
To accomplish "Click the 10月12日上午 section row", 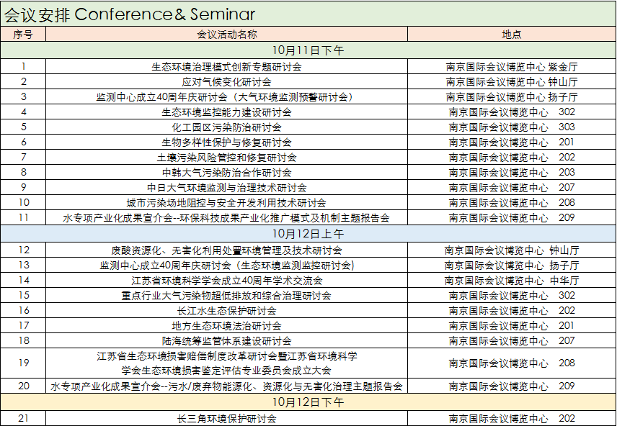I will [x=308, y=234].
